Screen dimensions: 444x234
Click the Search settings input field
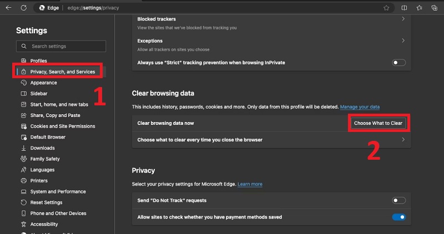pyautogui.click(x=64, y=46)
